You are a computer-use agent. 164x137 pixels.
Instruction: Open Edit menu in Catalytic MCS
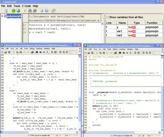9,6
